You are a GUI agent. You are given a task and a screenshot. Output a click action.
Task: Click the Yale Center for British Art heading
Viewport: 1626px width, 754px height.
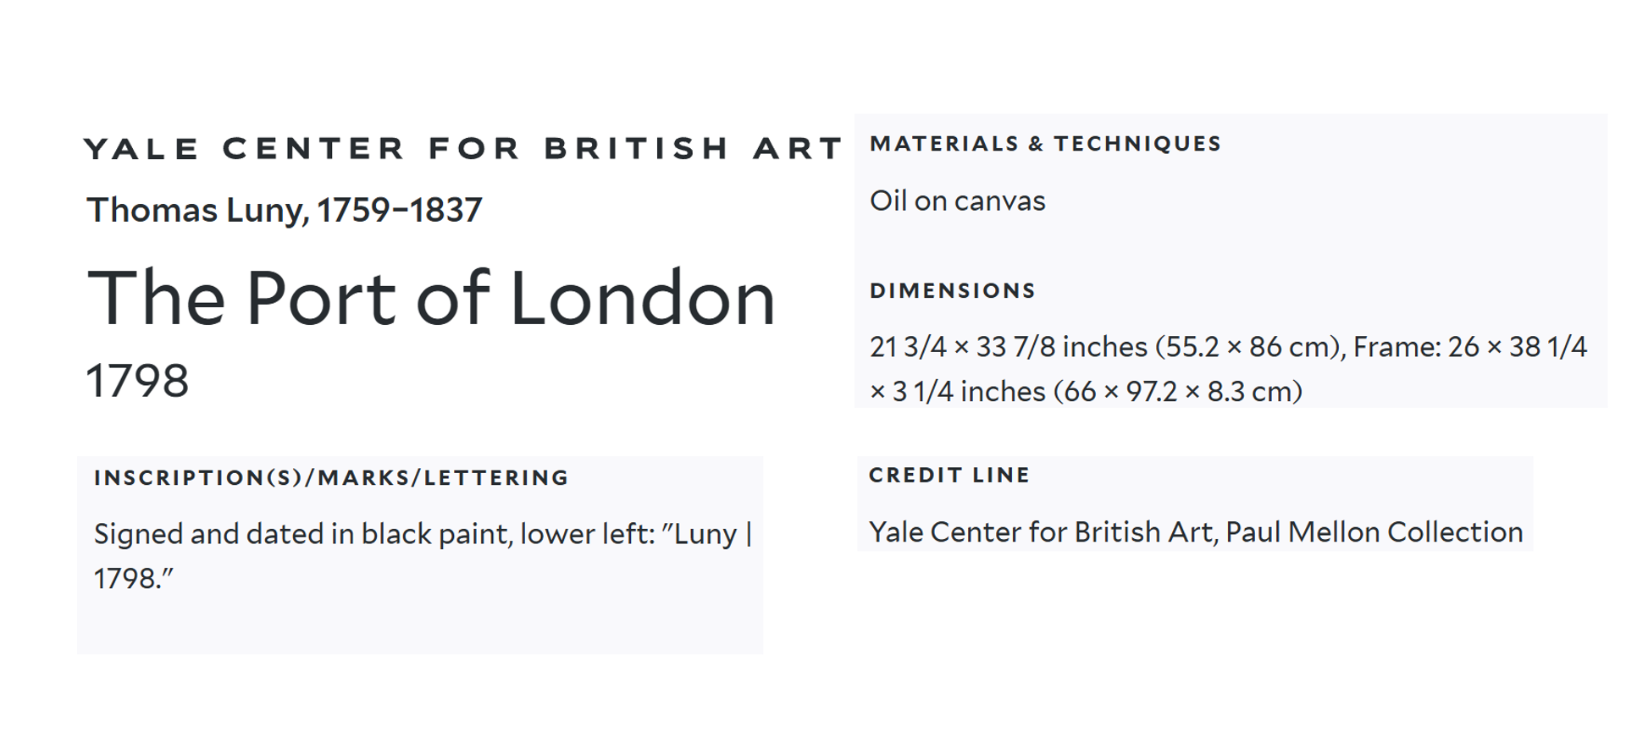(x=462, y=148)
